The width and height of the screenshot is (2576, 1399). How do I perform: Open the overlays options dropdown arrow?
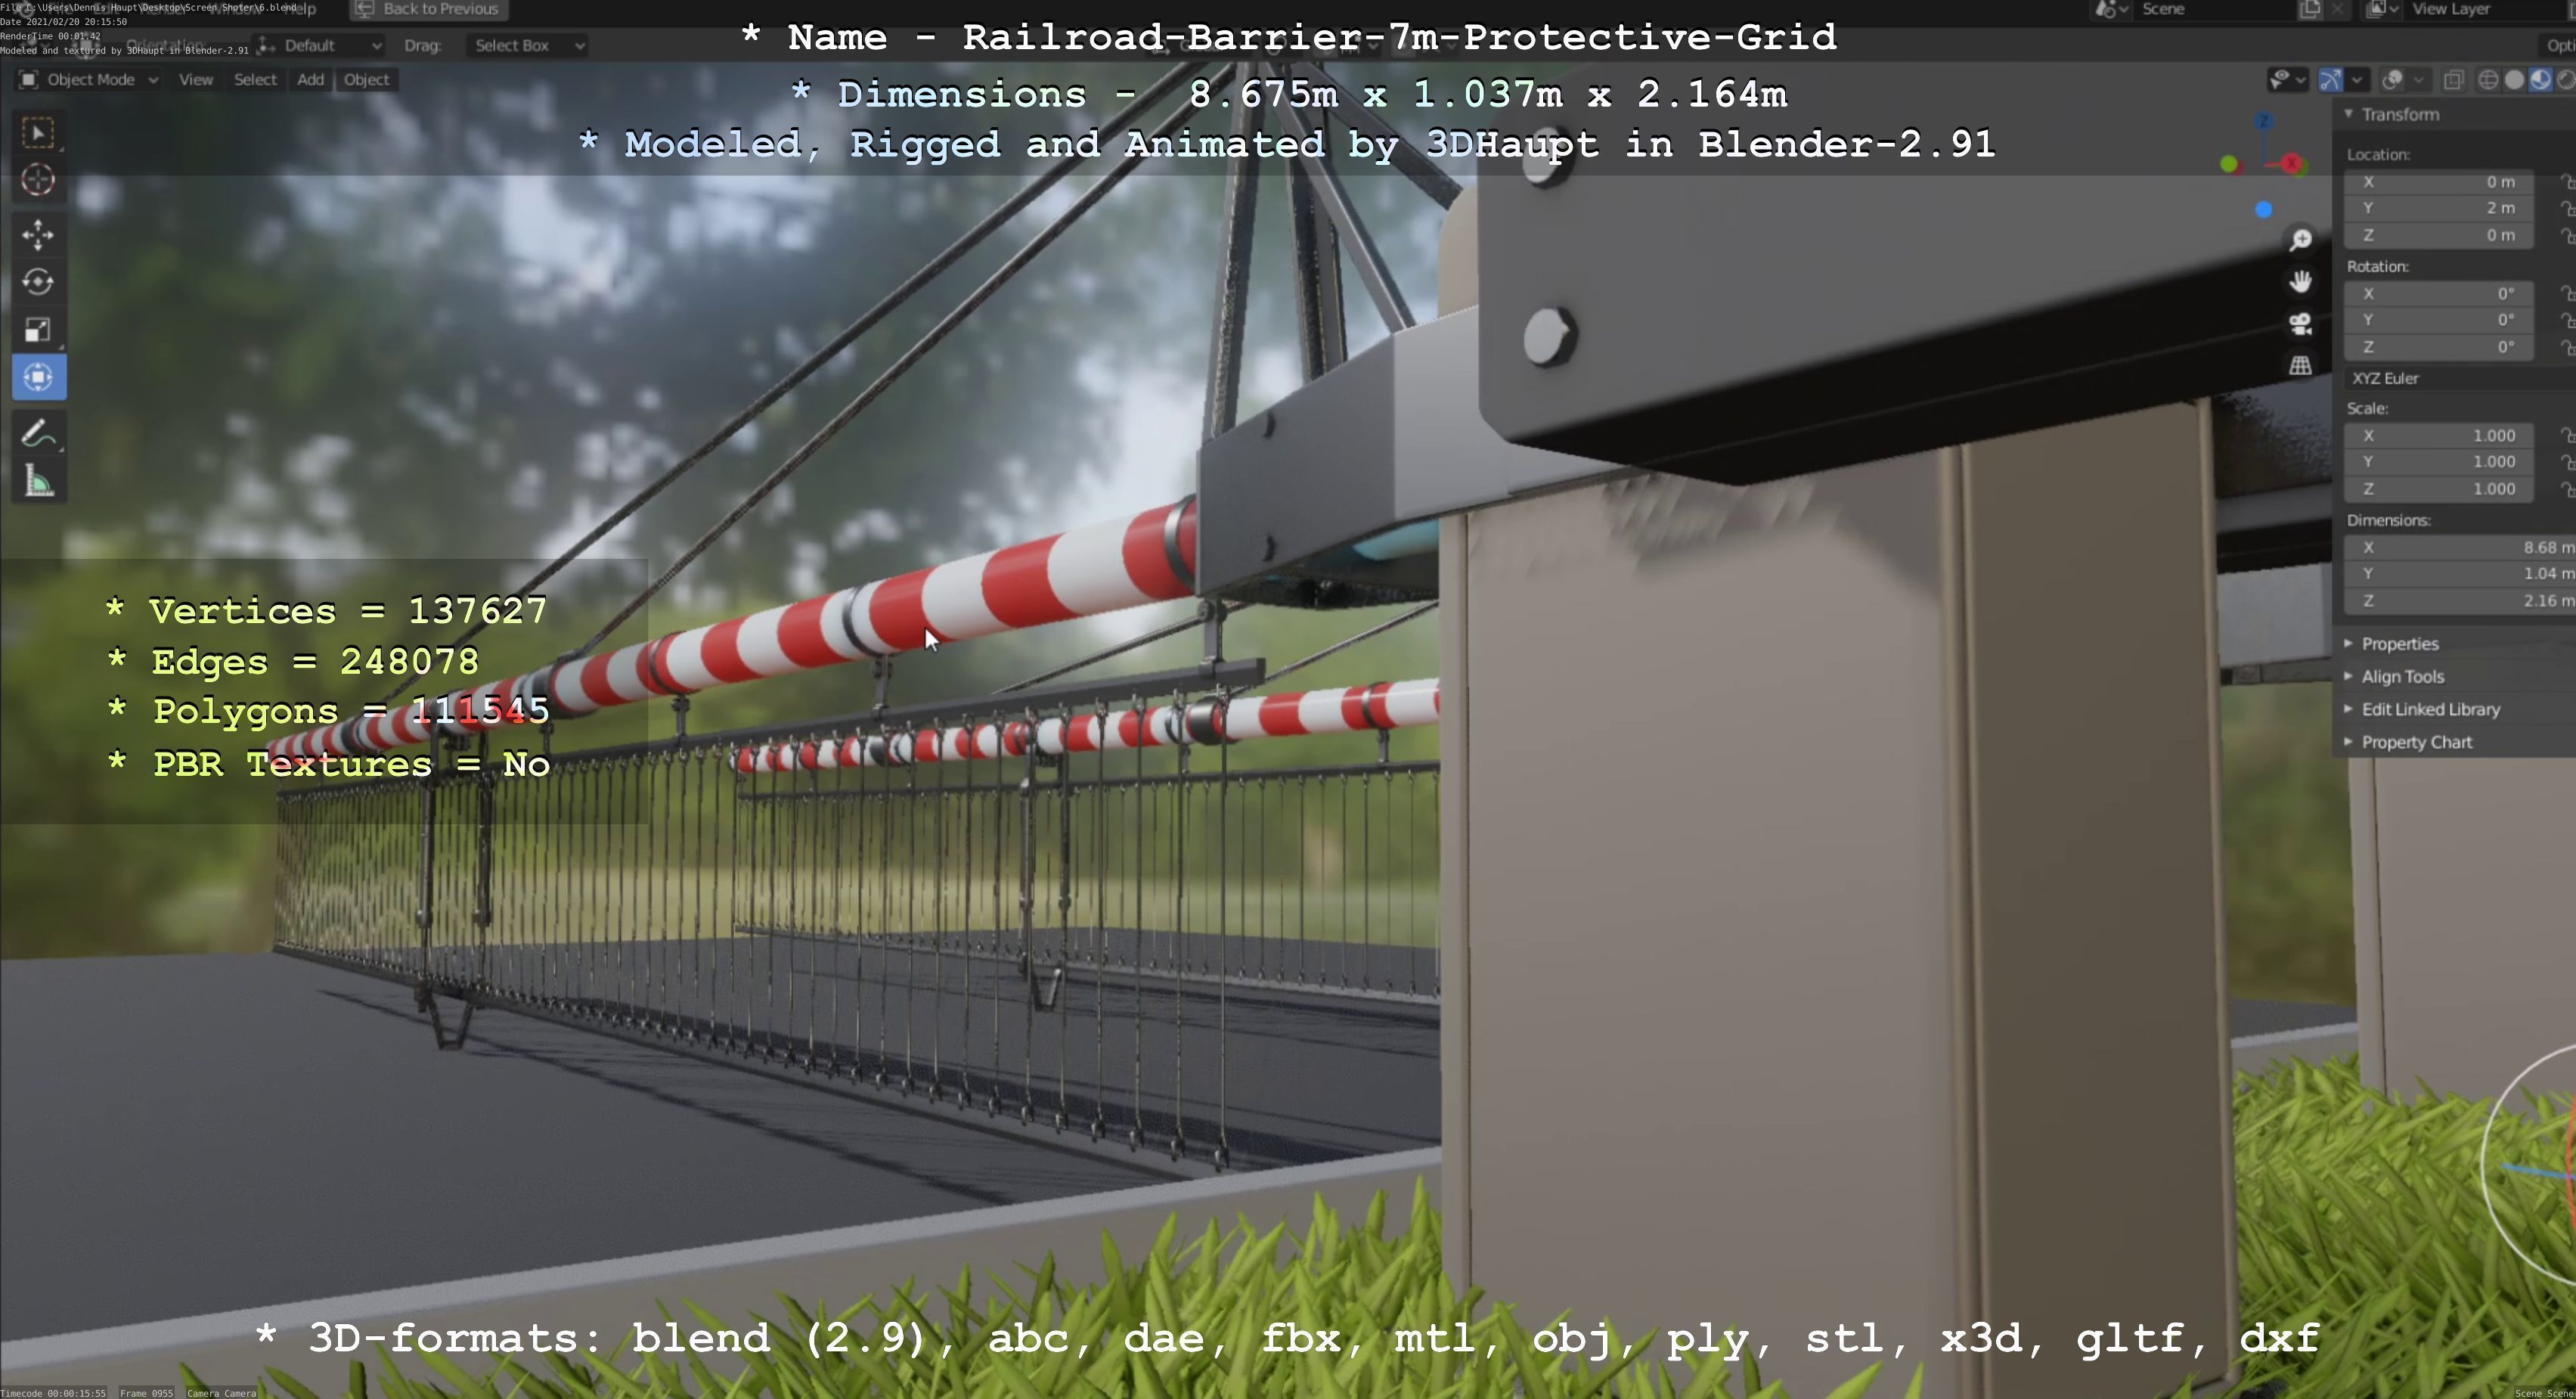2418,80
